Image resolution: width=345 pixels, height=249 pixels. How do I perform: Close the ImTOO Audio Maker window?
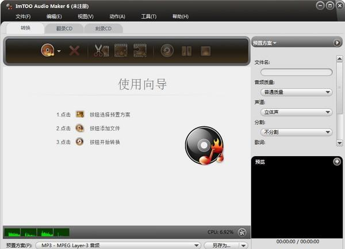point(340,6)
